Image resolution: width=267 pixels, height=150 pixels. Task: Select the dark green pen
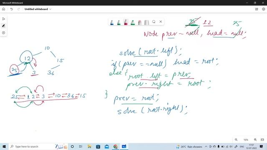[119, 22]
